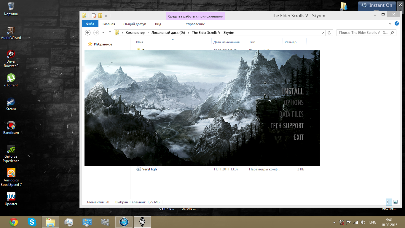Click TECH SUPPORT in the Skyrim launcher

tap(287, 126)
